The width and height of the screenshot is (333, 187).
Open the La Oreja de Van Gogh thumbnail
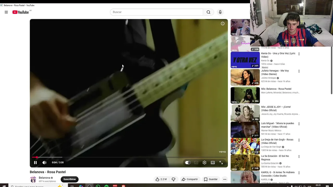[x=245, y=146]
